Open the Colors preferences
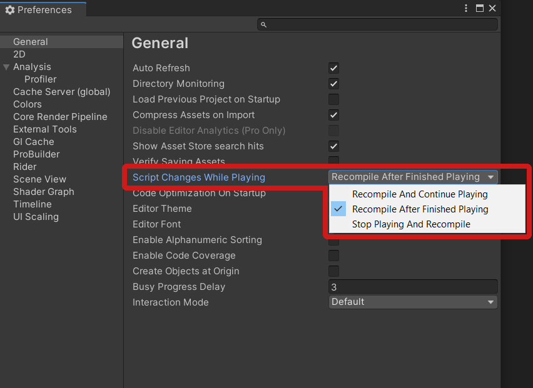This screenshot has height=388, width=533. coord(27,104)
